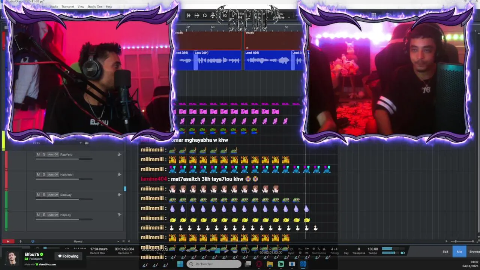Open the View menu
Screen dimensions: 480x270
(81, 7)
